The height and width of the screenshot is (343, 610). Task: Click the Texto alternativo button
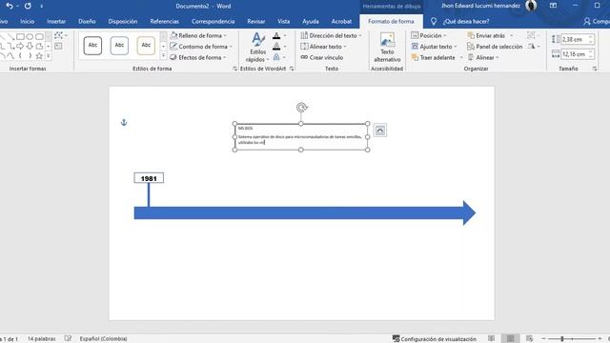point(387,48)
